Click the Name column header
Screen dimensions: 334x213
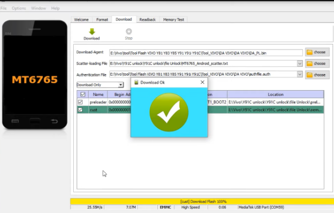pos(98,94)
